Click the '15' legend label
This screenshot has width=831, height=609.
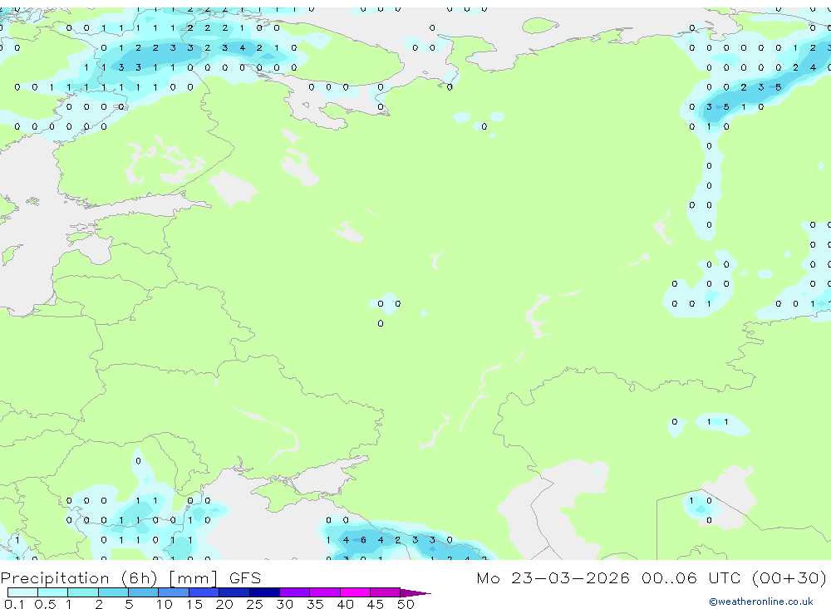tap(194, 604)
